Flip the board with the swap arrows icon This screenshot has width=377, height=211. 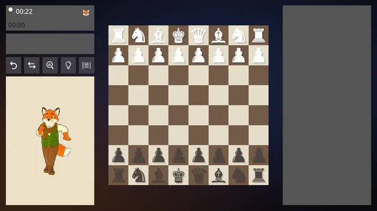tap(32, 65)
